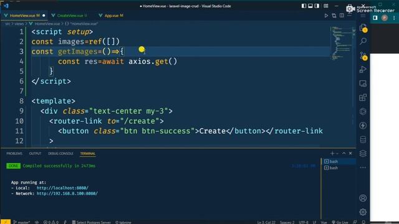Open the Explorer view in activity bar
The image size is (399, 224).
(x=363, y=27)
